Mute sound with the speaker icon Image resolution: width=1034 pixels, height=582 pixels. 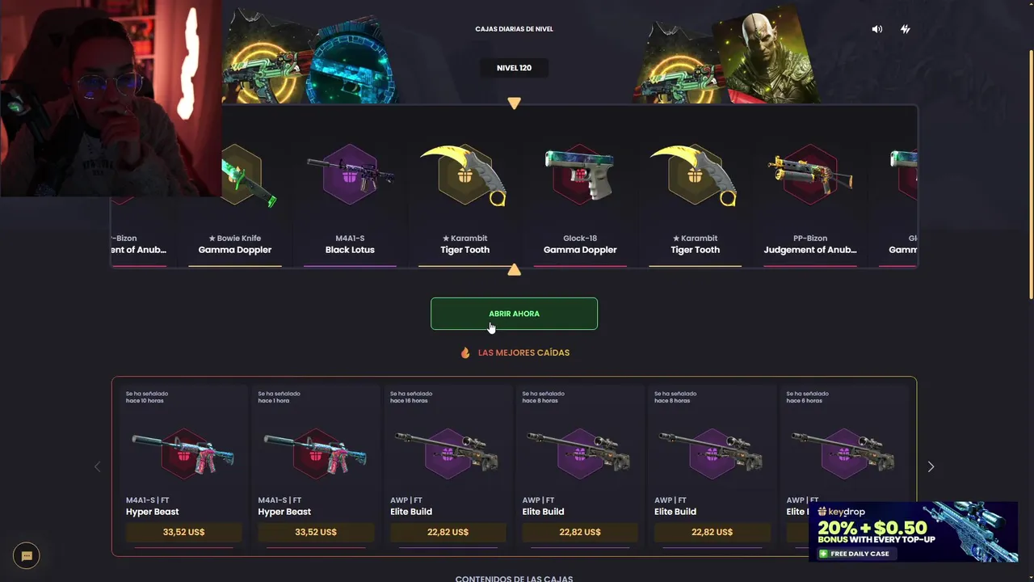point(877,29)
